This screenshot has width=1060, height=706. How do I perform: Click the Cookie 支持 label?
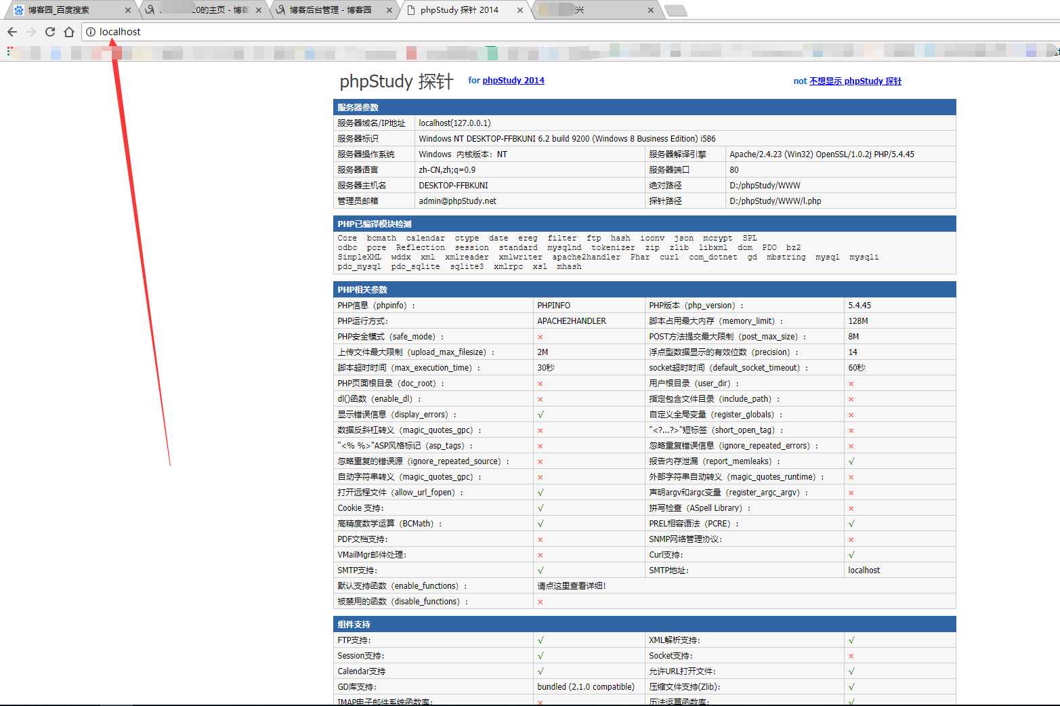[360, 508]
